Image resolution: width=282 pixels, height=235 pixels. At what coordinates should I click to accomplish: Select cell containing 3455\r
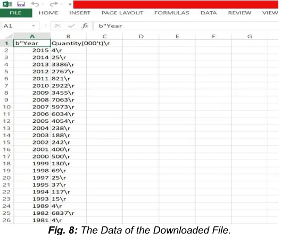68,93
